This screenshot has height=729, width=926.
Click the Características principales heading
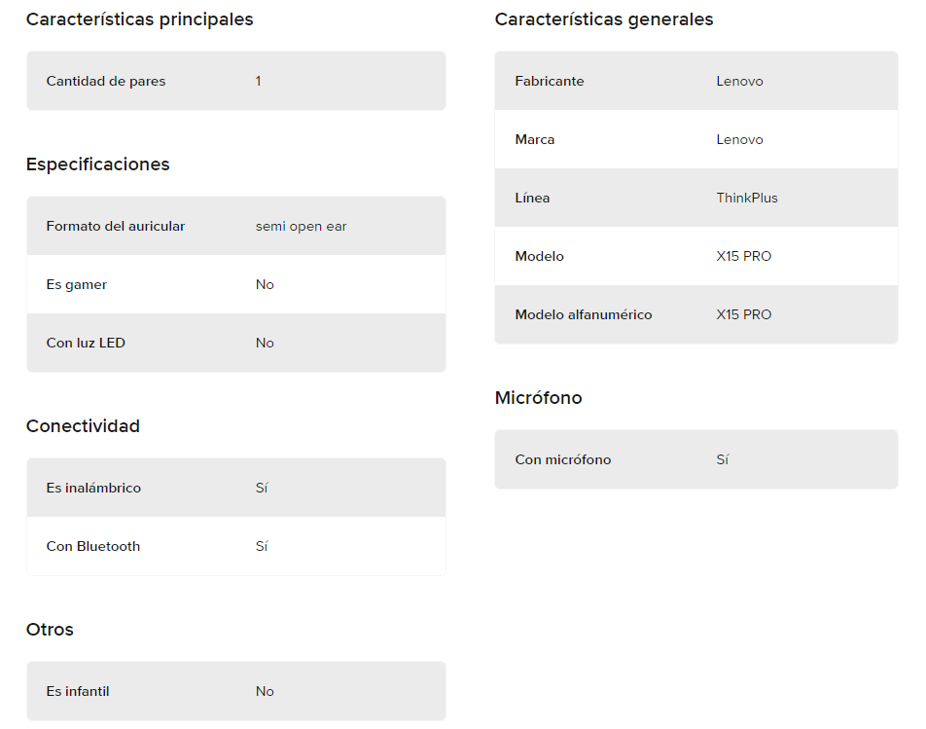click(x=139, y=19)
